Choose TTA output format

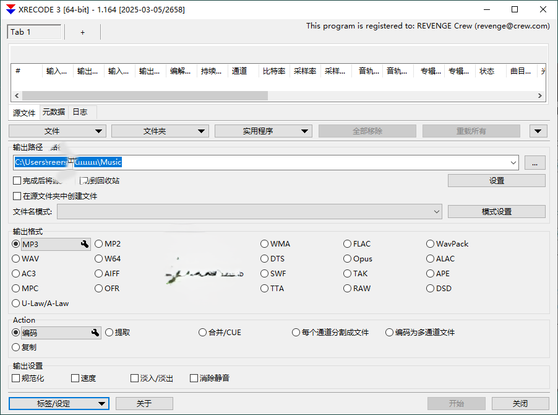point(272,289)
